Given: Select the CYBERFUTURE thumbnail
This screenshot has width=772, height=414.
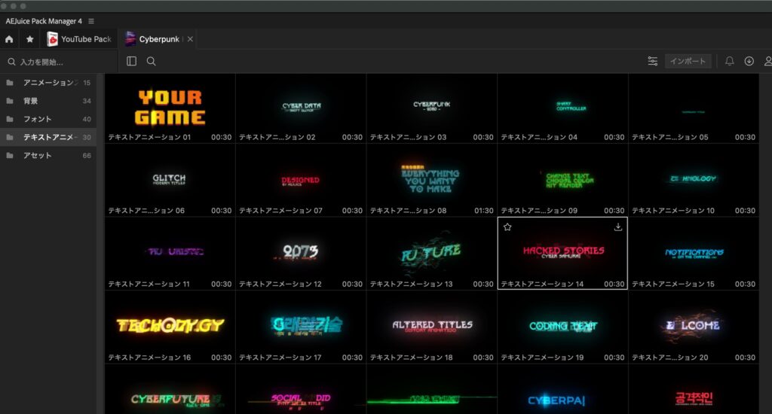Looking at the screenshot, I should pyautogui.click(x=170, y=389).
